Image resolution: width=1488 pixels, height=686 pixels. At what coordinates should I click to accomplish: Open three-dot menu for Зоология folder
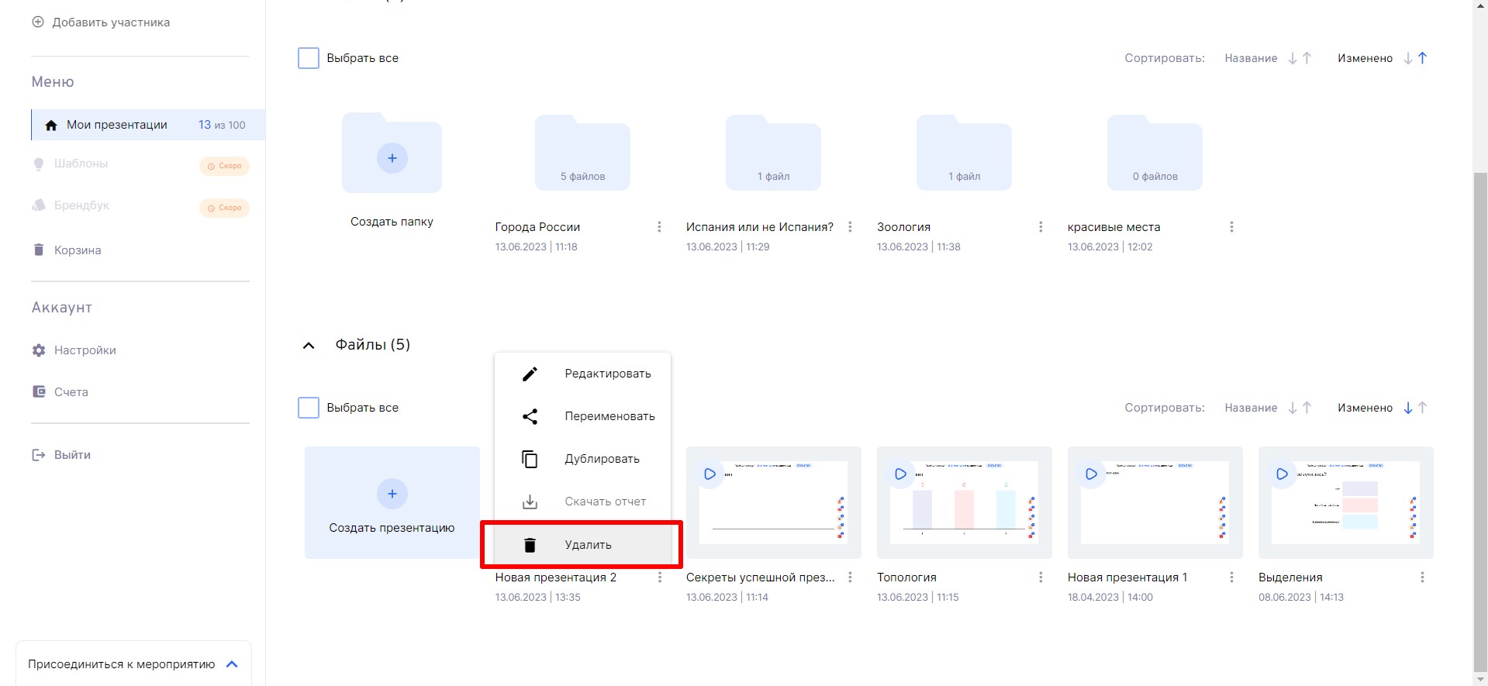(x=1041, y=227)
